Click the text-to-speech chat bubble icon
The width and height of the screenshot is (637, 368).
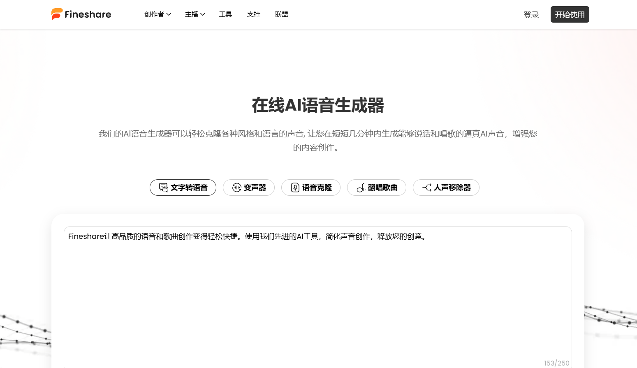(x=163, y=187)
